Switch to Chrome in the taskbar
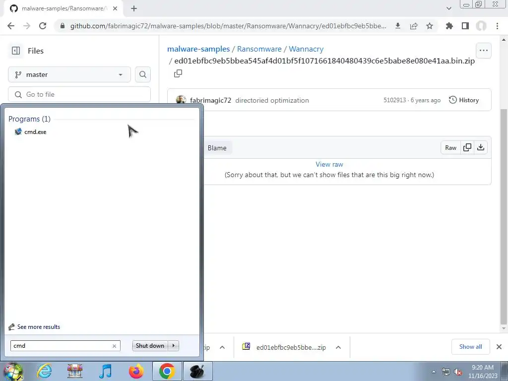The width and height of the screenshot is (508, 381). [167, 371]
